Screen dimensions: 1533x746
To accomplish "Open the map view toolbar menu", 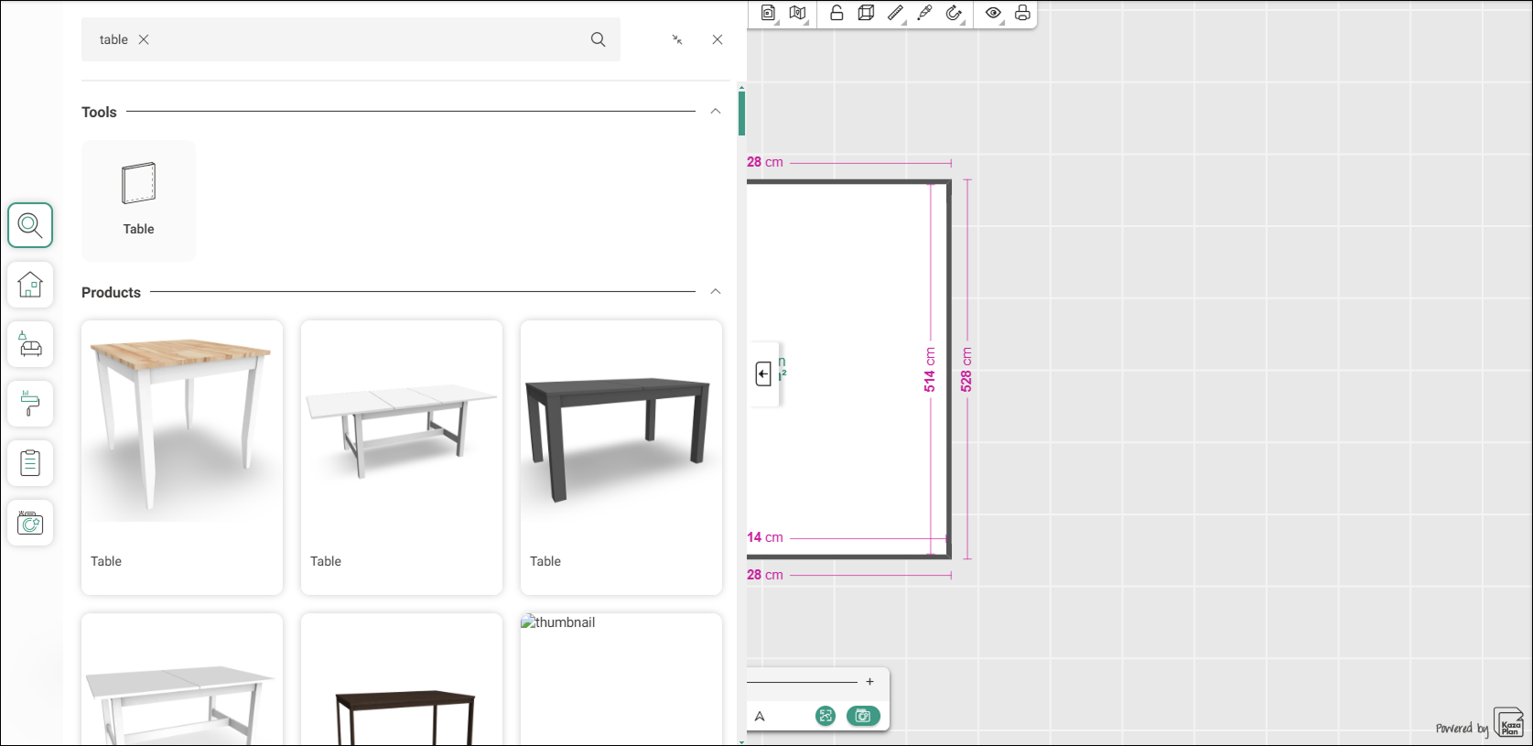I will (798, 13).
